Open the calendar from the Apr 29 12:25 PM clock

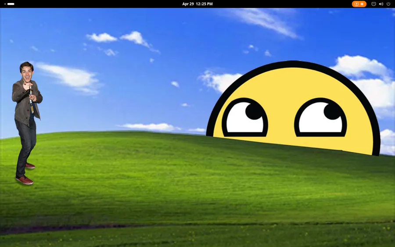click(x=197, y=4)
